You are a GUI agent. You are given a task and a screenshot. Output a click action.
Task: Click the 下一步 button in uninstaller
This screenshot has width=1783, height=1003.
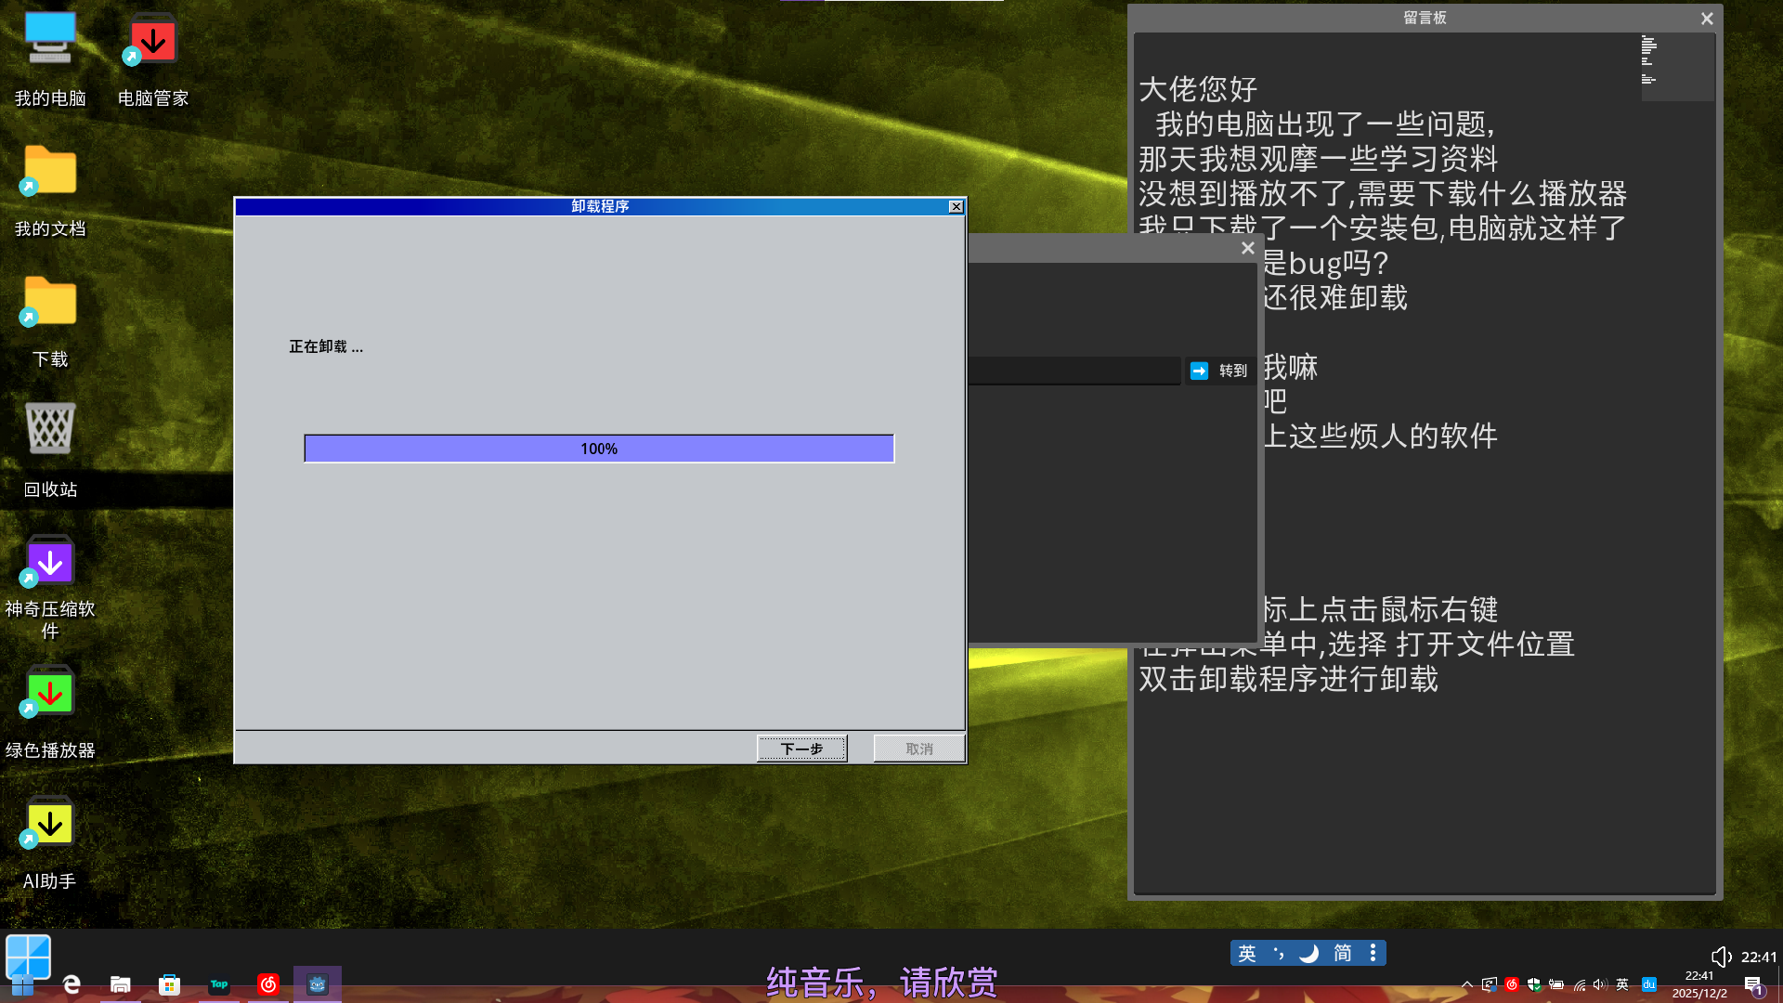(801, 749)
